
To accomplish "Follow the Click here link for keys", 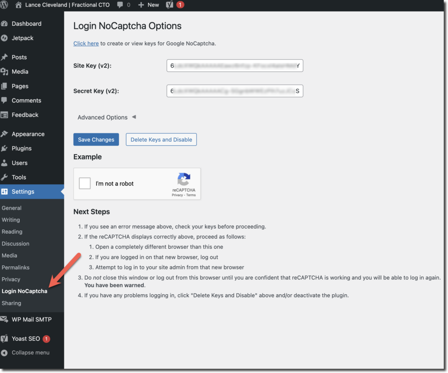I will (86, 43).
